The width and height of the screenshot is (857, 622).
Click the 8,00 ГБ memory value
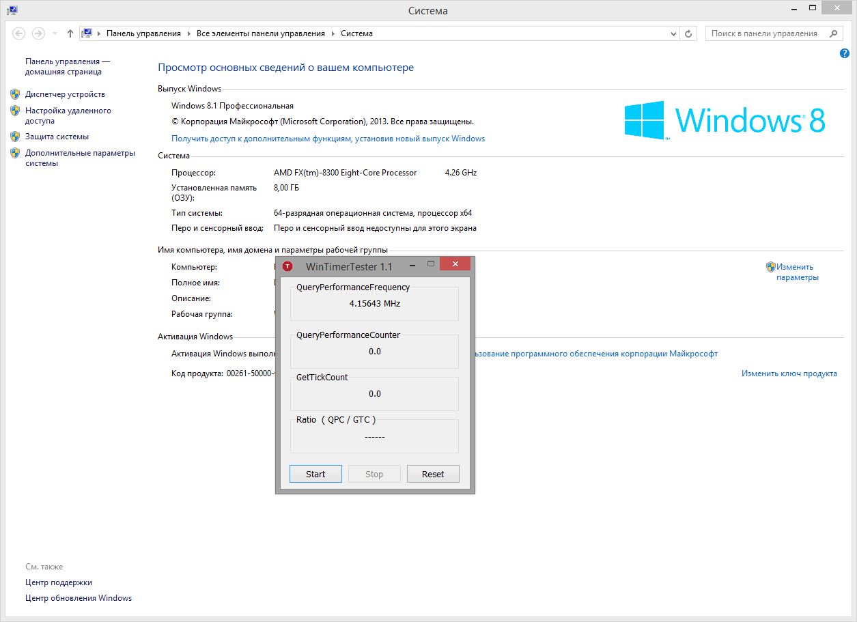click(286, 187)
